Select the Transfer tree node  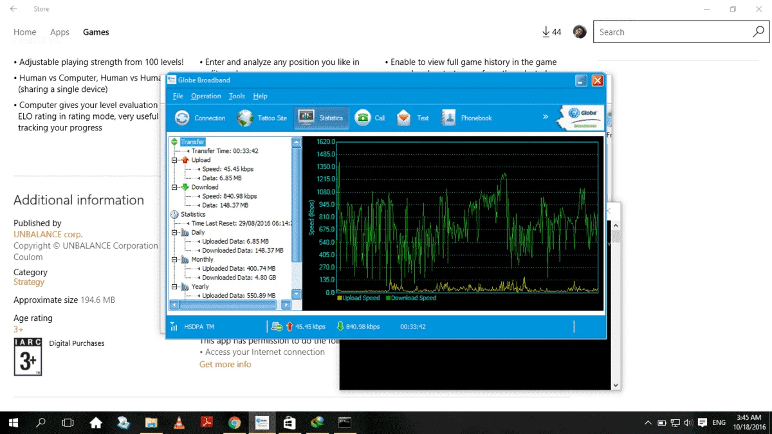[x=192, y=142]
